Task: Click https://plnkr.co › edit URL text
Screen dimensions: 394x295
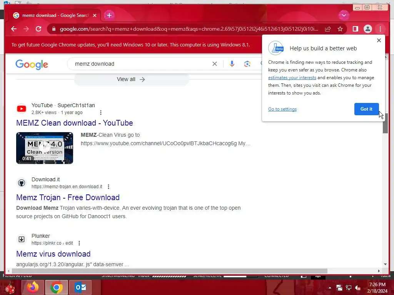Action: (x=52, y=243)
